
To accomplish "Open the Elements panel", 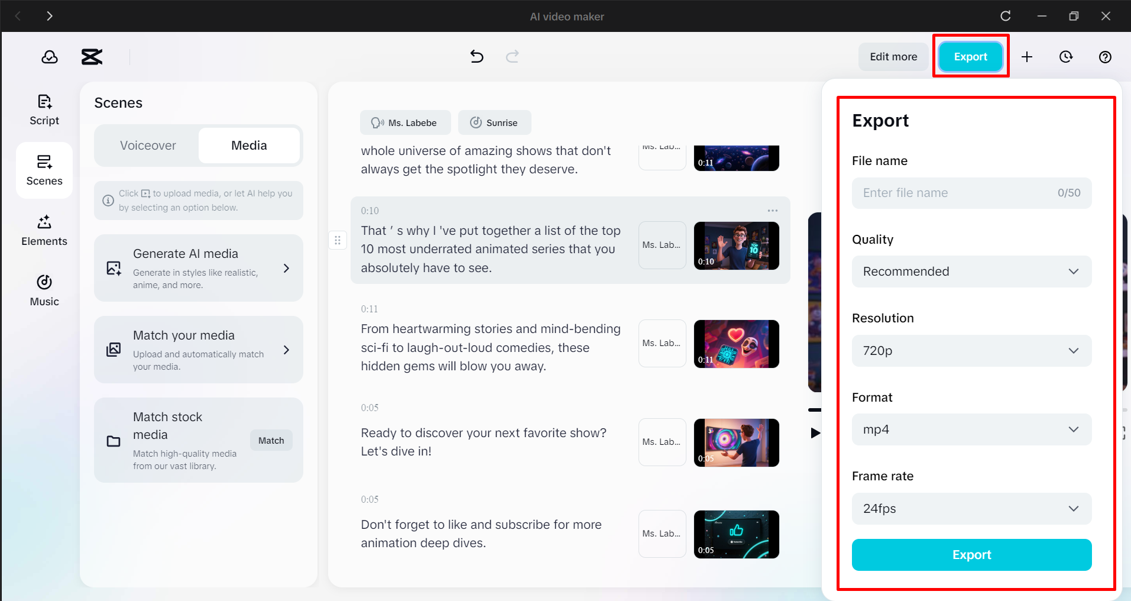I will coord(44,231).
